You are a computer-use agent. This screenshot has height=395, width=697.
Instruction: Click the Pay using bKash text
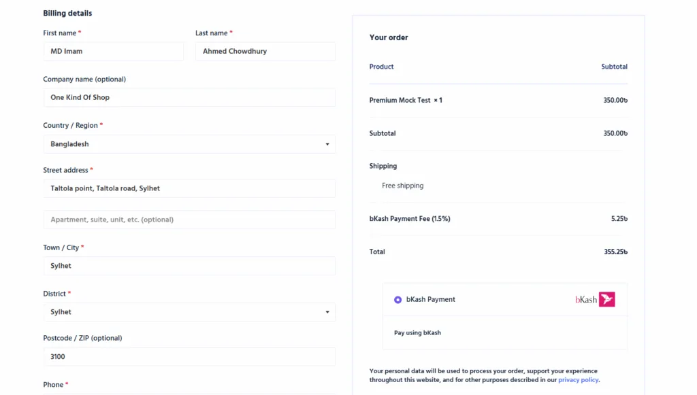[x=417, y=333]
